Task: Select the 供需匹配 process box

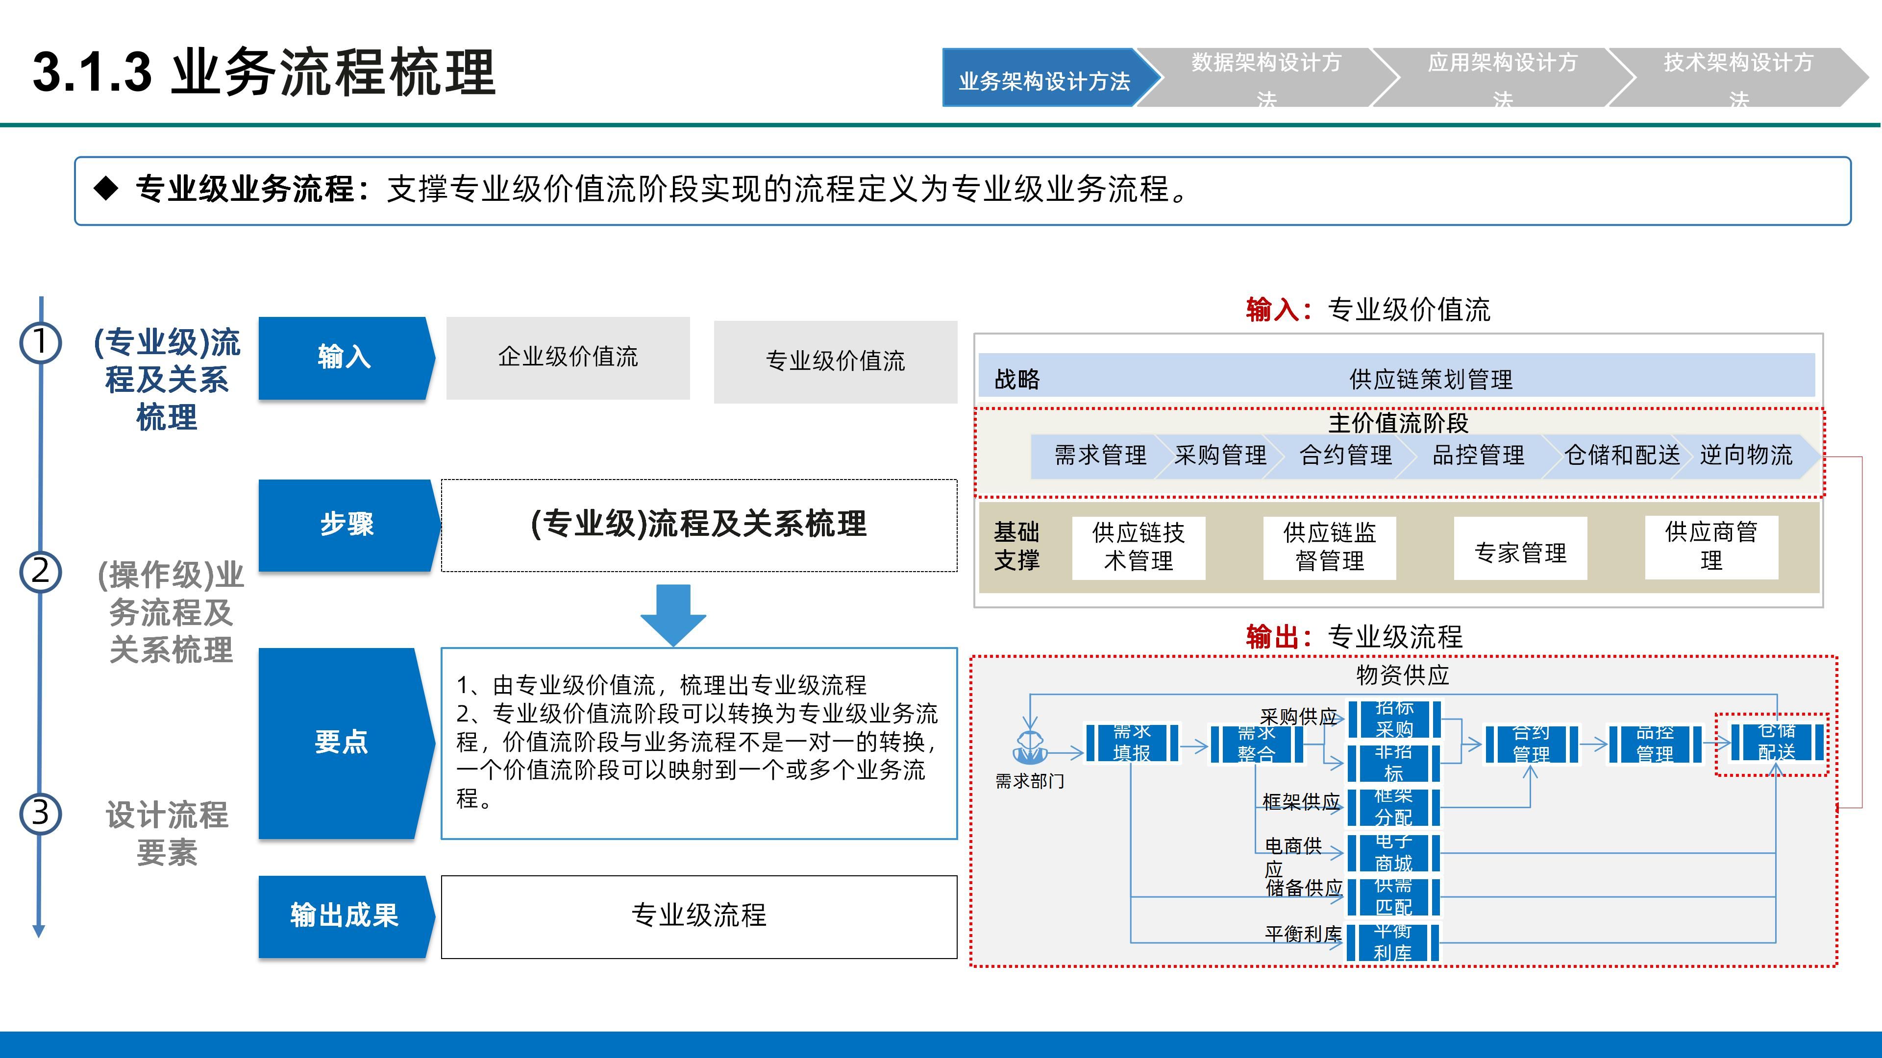Action: 1394,897
